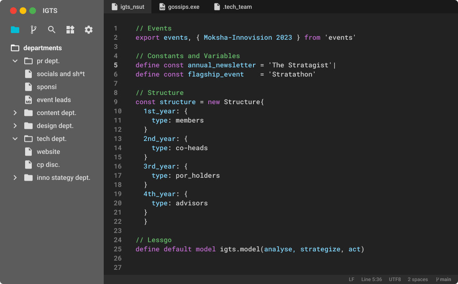Click the 'The Stratagist' string on line 5

tap(300, 65)
